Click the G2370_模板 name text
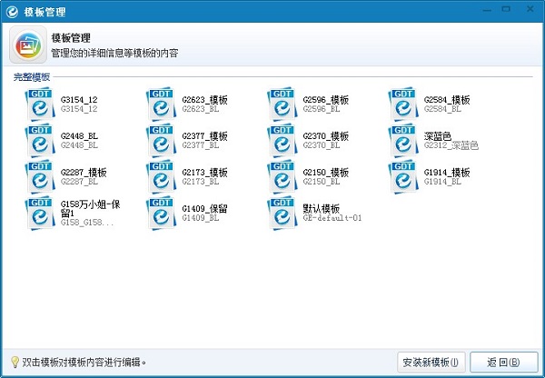Image resolution: width=545 pixels, height=378 pixels. (326, 136)
